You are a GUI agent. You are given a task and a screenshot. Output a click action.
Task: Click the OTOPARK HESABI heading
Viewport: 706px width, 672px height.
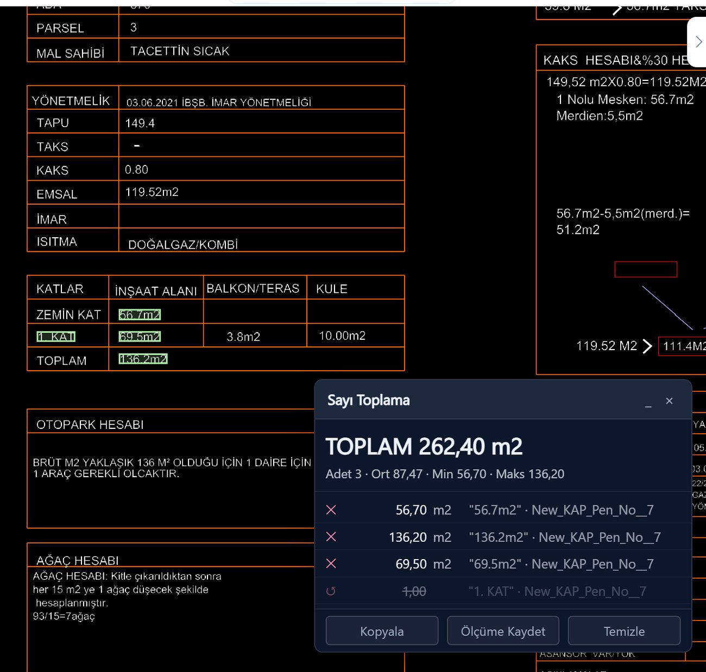point(90,424)
